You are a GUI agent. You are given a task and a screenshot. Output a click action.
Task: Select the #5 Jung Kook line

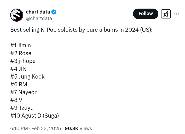coord(27,76)
